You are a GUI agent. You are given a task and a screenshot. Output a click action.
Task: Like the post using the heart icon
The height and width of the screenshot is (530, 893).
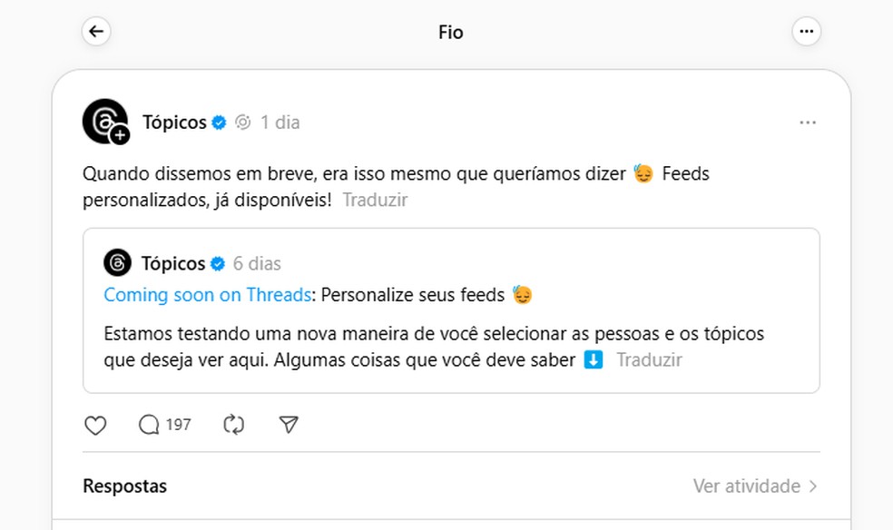point(94,425)
